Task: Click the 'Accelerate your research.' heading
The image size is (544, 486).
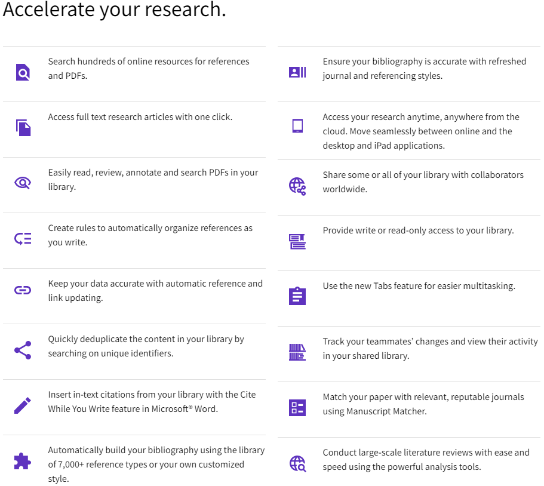Action: pos(115,10)
